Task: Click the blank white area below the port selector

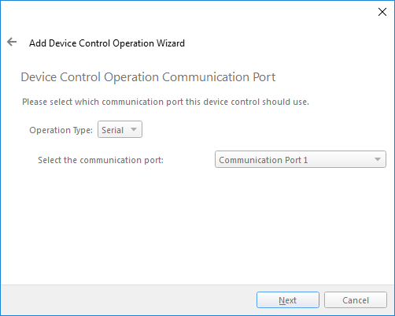Action: coord(197,226)
